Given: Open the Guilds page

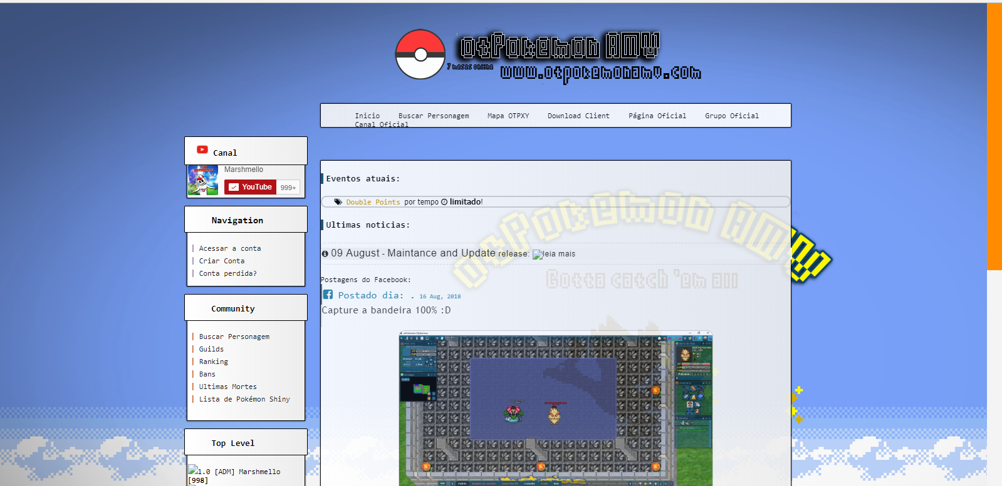Looking at the screenshot, I should 211,349.
